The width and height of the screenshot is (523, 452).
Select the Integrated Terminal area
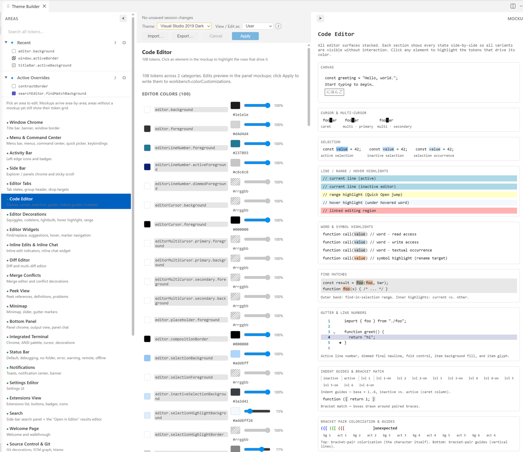(x=66, y=339)
